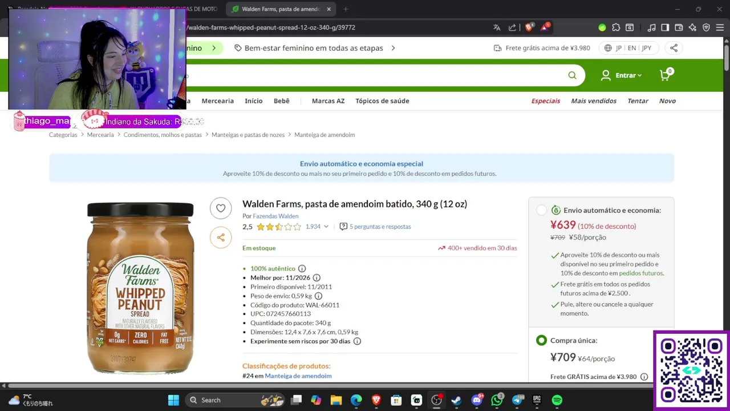The width and height of the screenshot is (730, 411).
Task: Click info icon next to 100% autêntico
Action: point(302,269)
